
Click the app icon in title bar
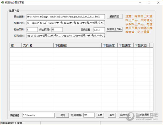point(2,2)
